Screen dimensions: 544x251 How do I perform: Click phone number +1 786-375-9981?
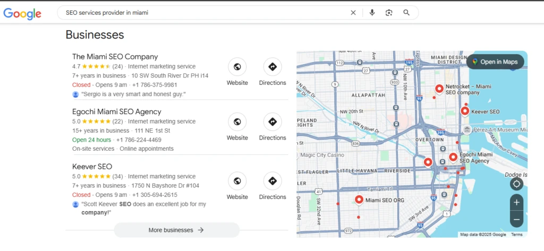pyautogui.click(x=155, y=85)
